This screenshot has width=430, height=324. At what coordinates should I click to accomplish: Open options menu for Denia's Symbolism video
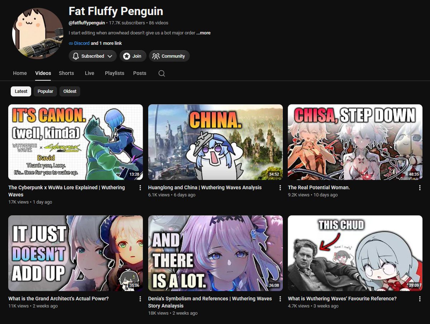coord(280,299)
